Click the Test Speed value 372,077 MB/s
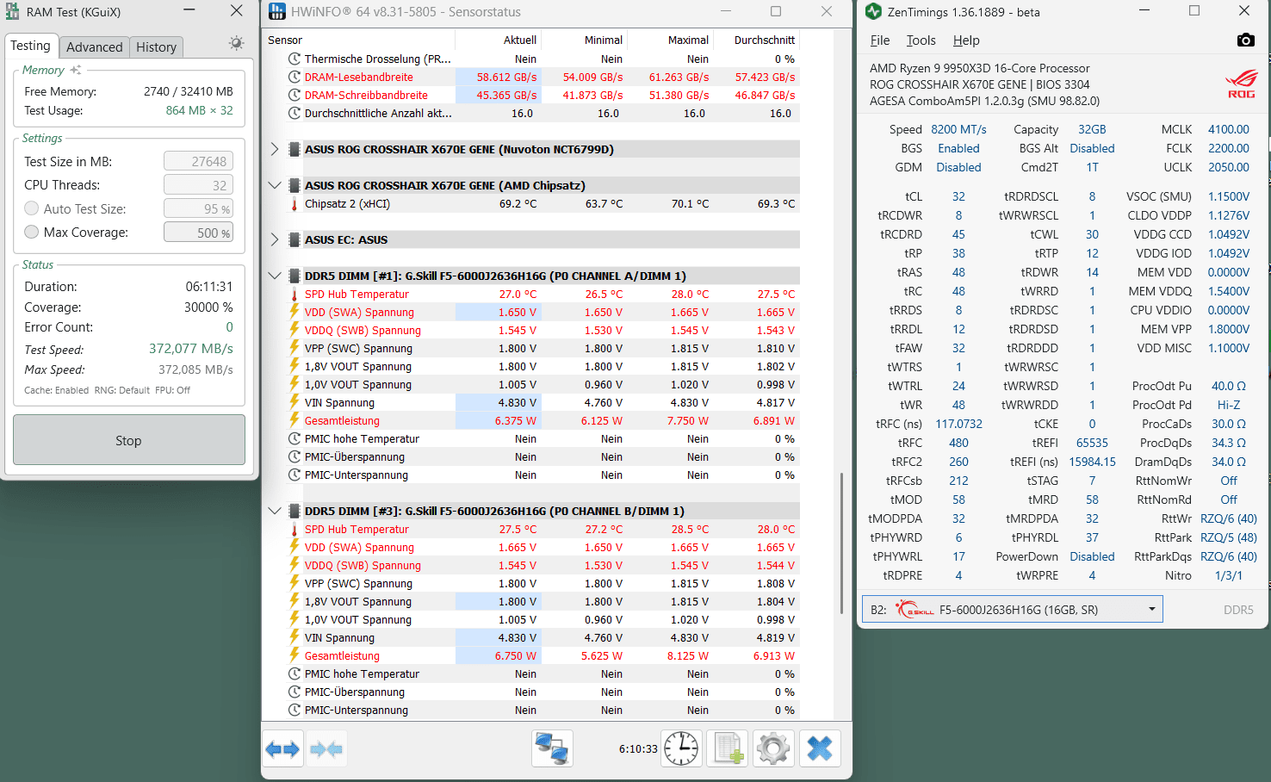Viewport: 1271px width, 782px height. click(191, 349)
